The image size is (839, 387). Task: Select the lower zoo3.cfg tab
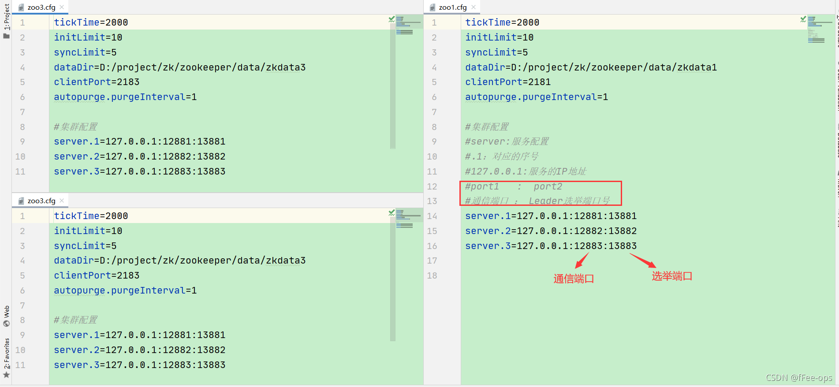41,201
